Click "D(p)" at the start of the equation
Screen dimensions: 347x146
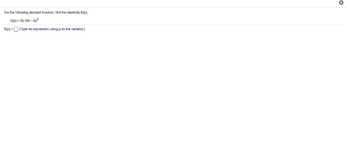point(13,21)
